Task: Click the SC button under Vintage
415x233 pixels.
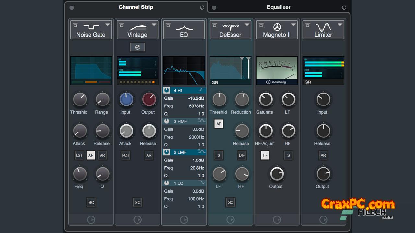Action: pyautogui.click(x=138, y=203)
